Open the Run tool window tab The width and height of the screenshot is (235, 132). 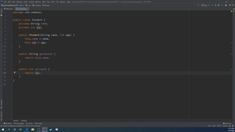tap(29, 124)
